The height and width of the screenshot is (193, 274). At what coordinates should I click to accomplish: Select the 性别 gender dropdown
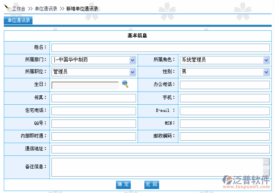point(224,72)
